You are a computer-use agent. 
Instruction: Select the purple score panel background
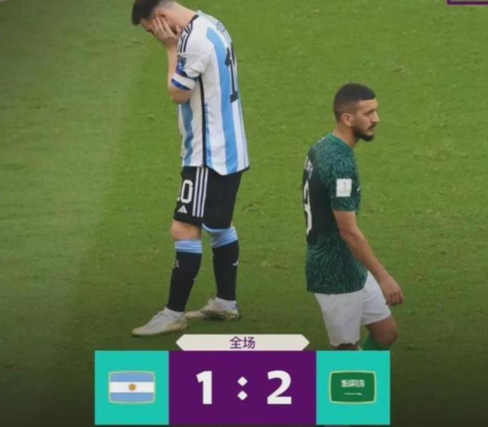243,388
